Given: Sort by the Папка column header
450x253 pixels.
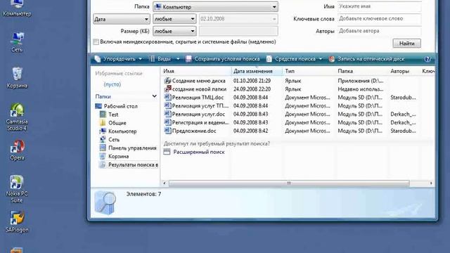Looking at the screenshot, I should [x=361, y=71].
